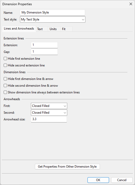Select the Lines and Arrowheads tab
Viewport: 135px width, 185px height.
click(19, 29)
